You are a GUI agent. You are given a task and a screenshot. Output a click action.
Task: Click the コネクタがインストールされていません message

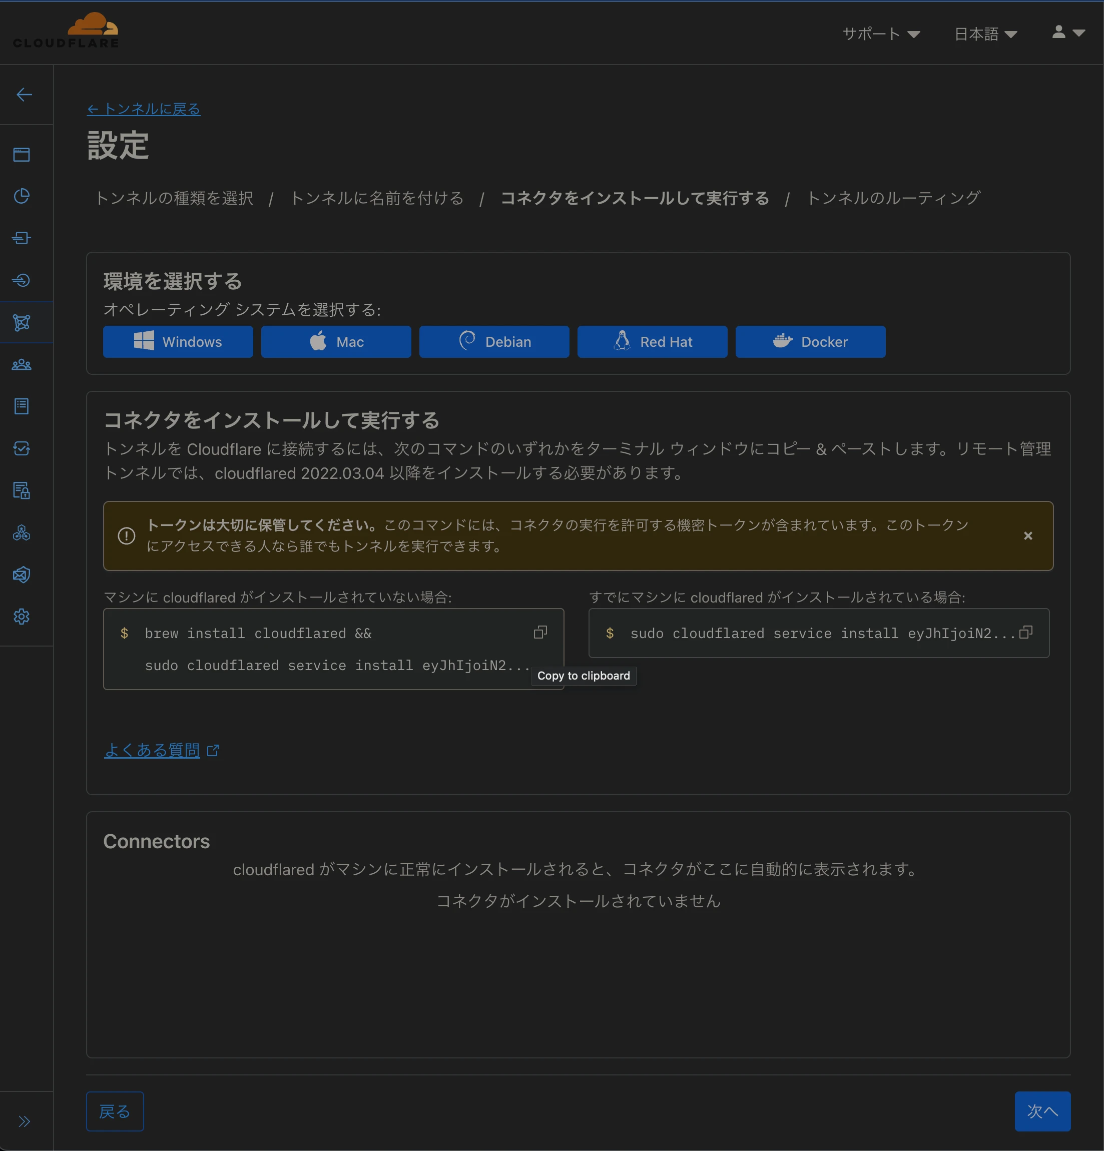(579, 901)
